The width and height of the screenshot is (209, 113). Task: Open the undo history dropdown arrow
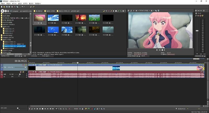[x=25, y=7]
